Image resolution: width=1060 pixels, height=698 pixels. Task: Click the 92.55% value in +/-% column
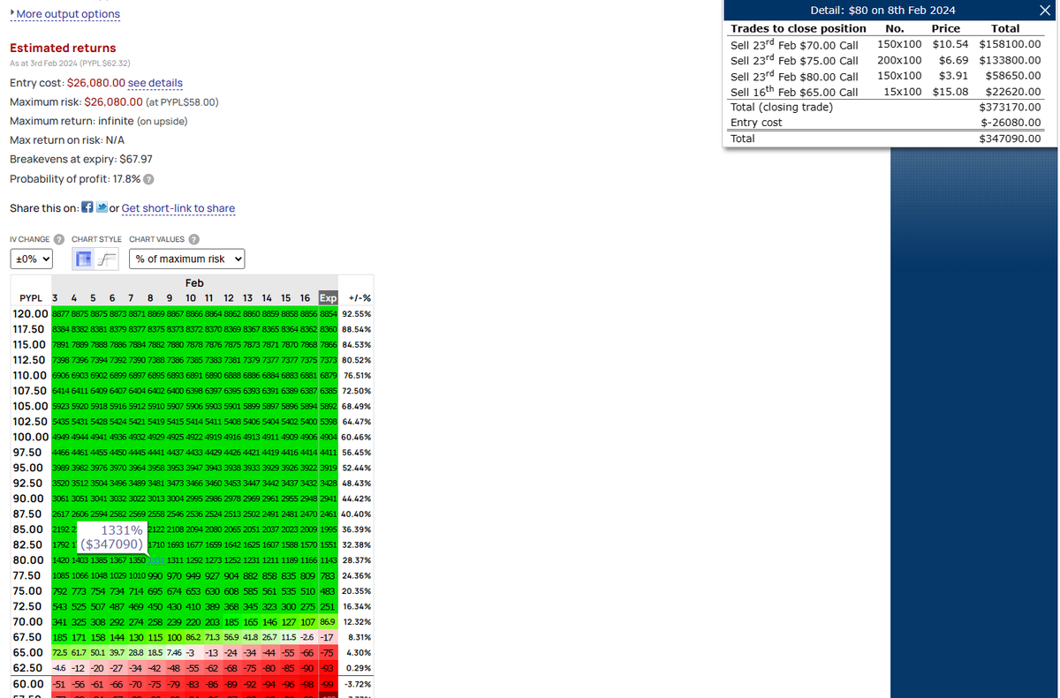pyautogui.click(x=356, y=313)
